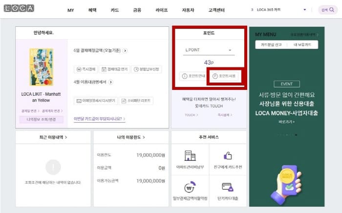Click the 추천 서비스 heading
Viewport: 342px width, 213px height.
[x=209, y=137]
